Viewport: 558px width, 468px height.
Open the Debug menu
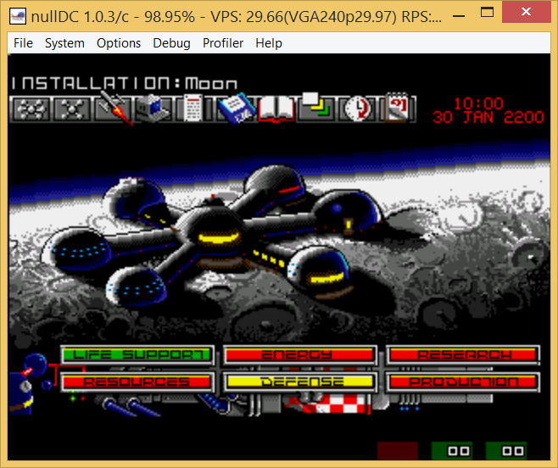click(171, 43)
